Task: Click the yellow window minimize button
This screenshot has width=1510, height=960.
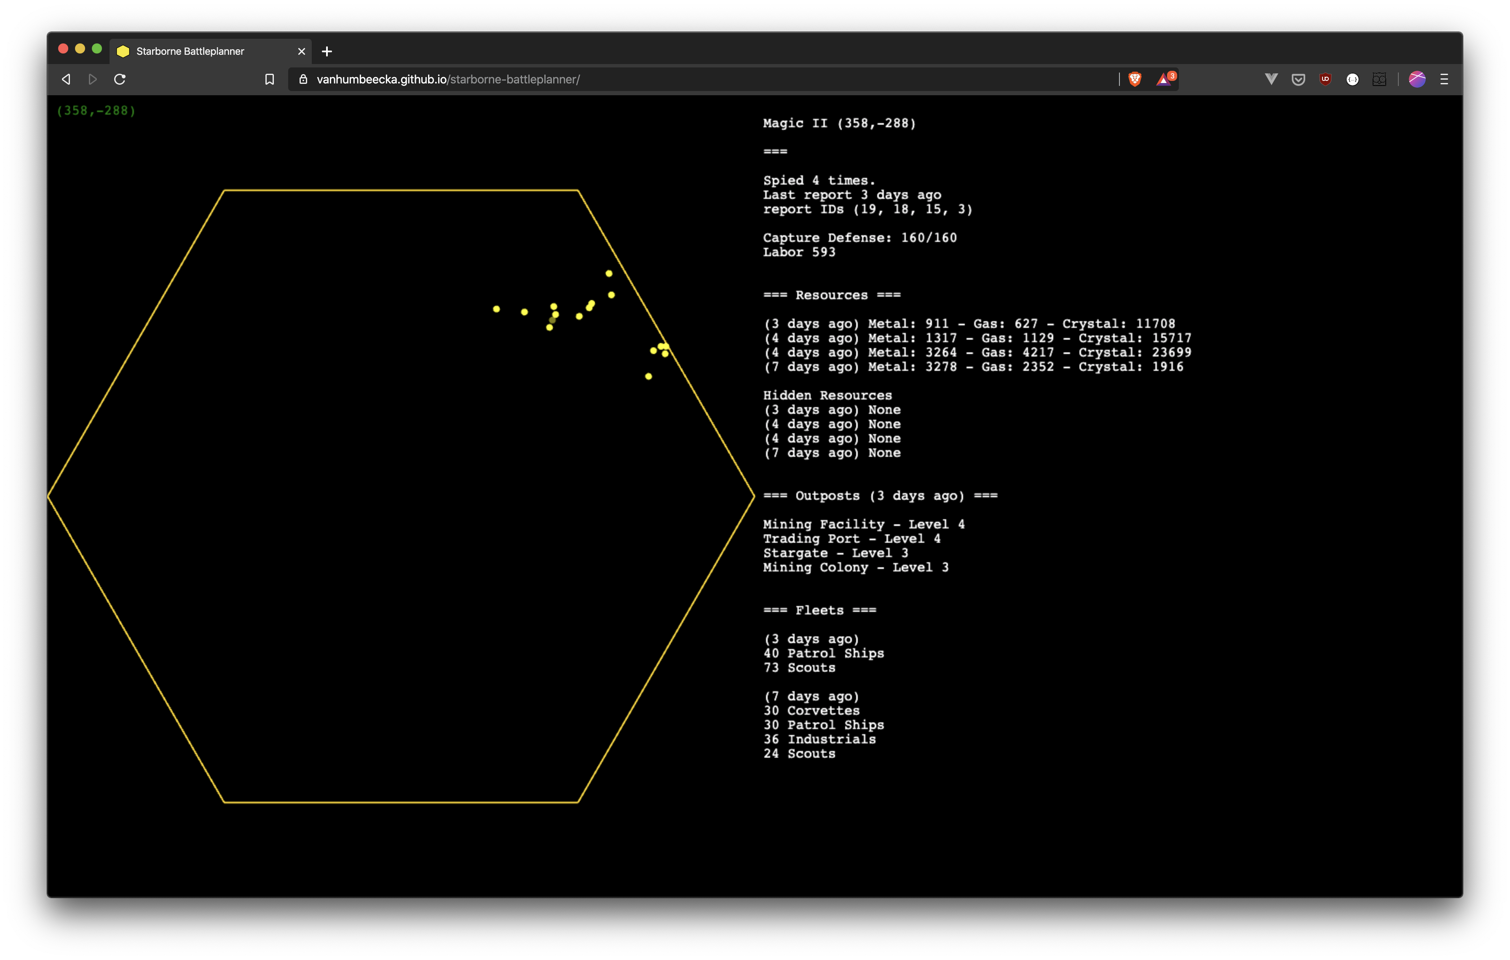Action: 80,49
